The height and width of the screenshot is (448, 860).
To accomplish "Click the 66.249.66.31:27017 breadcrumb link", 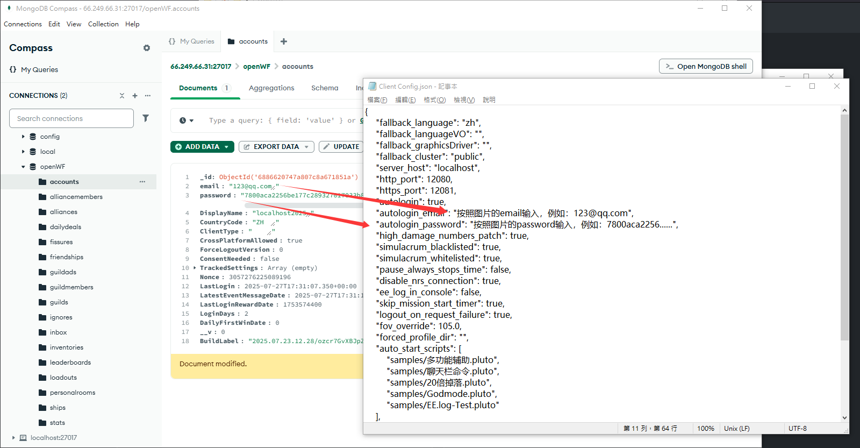I will [x=200, y=67].
